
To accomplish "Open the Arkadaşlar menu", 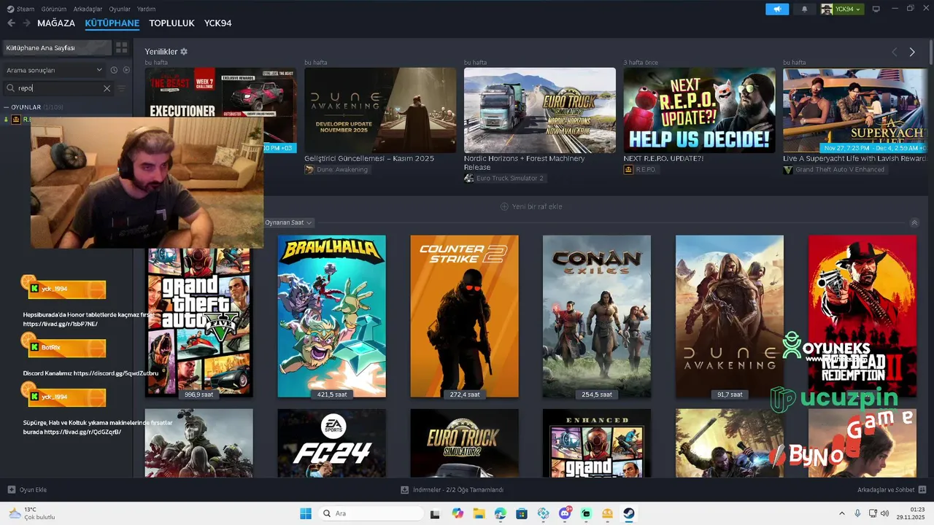I will click(88, 9).
